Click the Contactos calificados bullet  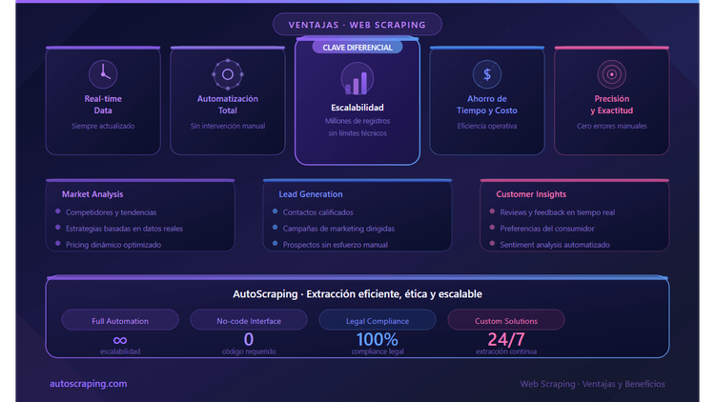click(317, 212)
